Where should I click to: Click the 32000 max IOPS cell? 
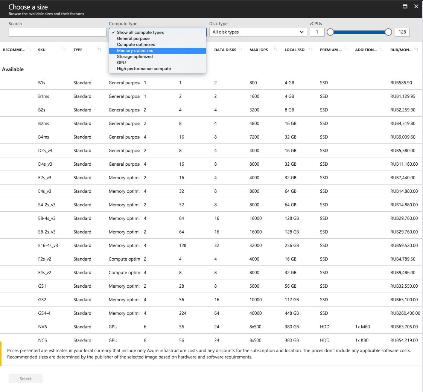tap(256, 246)
